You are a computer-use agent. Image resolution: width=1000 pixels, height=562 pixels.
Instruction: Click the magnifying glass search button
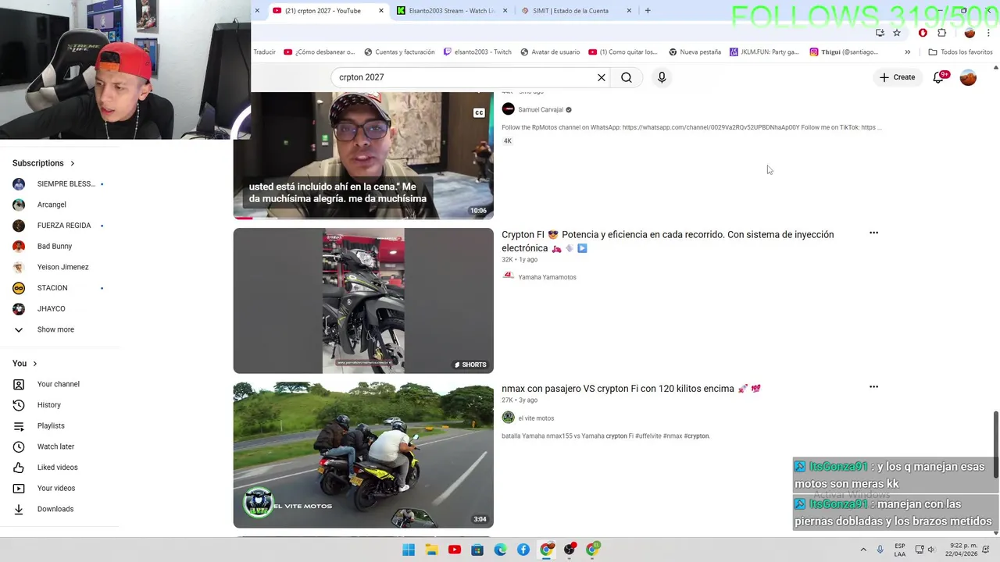pos(627,77)
